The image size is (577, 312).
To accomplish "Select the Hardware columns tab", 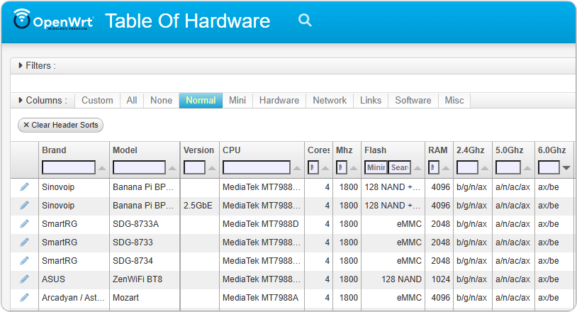I will pyautogui.click(x=279, y=100).
